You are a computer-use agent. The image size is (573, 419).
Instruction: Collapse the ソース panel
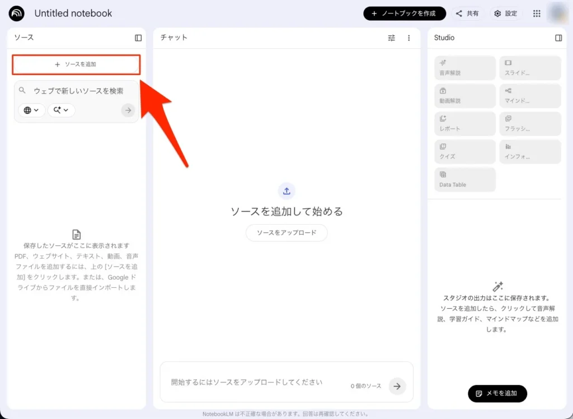tap(138, 38)
